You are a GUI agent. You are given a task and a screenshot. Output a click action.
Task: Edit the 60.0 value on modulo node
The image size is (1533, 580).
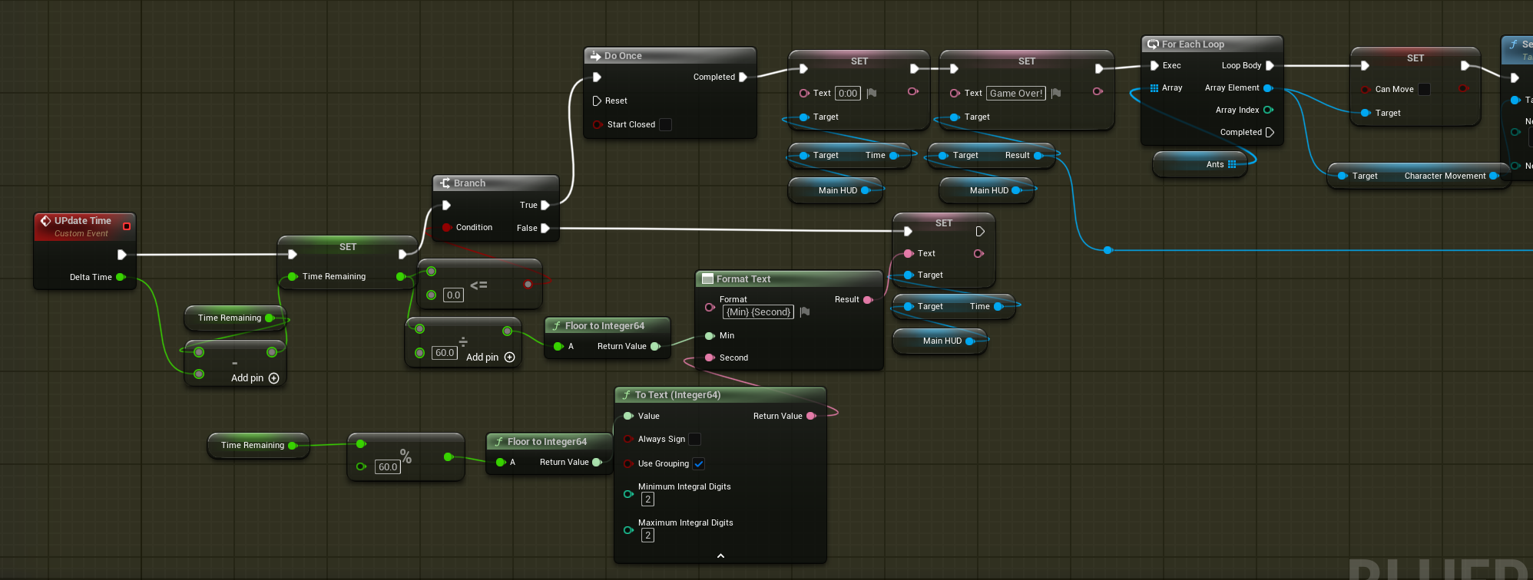388,466
